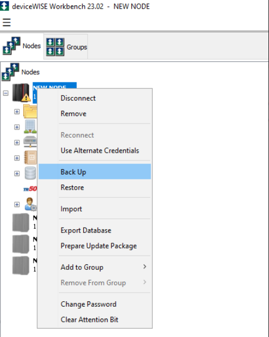The width and height of the screenshot is (269, 337).
Task: Switch to the Groups tab
Action: 66,47
